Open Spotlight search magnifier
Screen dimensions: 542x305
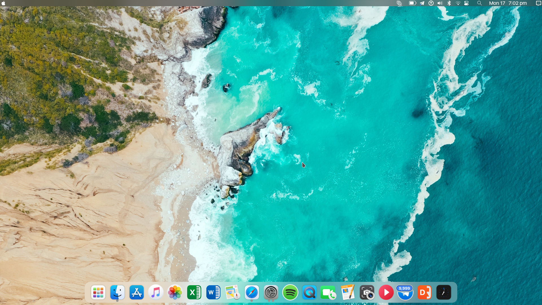479,3
